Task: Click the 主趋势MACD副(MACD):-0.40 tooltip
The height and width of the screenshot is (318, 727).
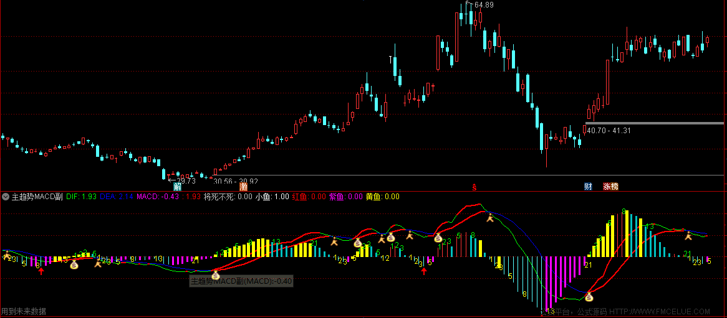Action: point(241,281)
